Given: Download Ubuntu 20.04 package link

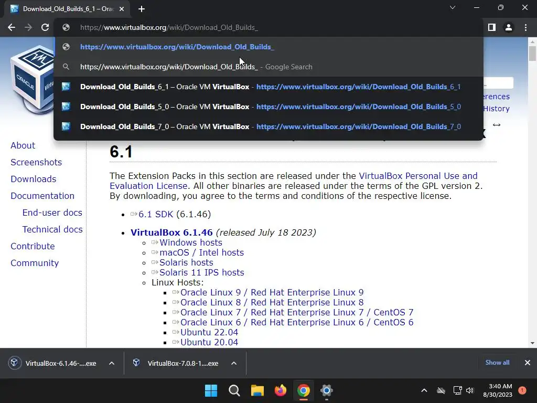Looking at the screenshot, I should [209, 342].
